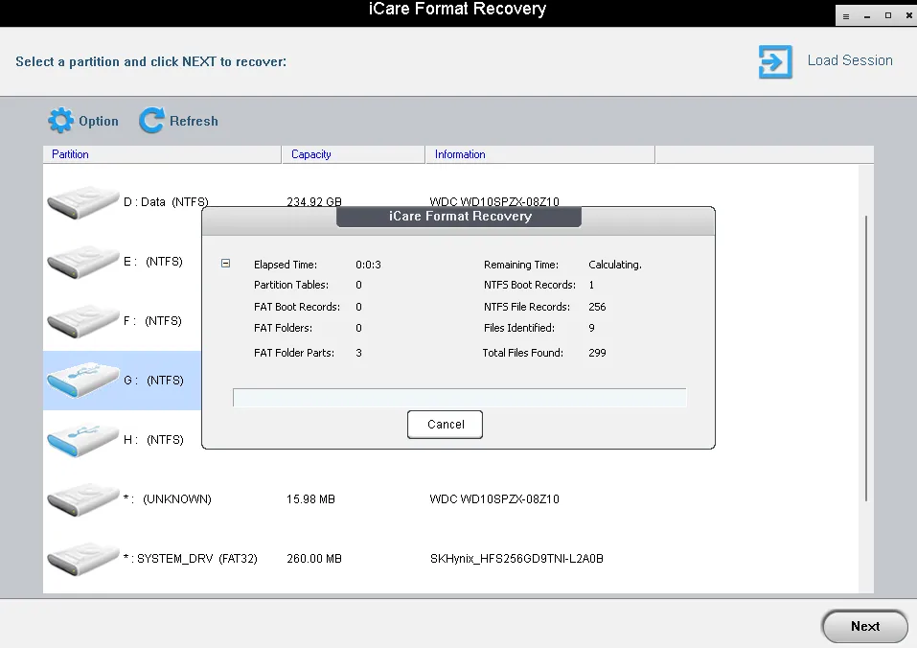The height and width of the screenshot is (648, 917).
Task: Click the Refresh arrow icon
Action: [151, 121]
